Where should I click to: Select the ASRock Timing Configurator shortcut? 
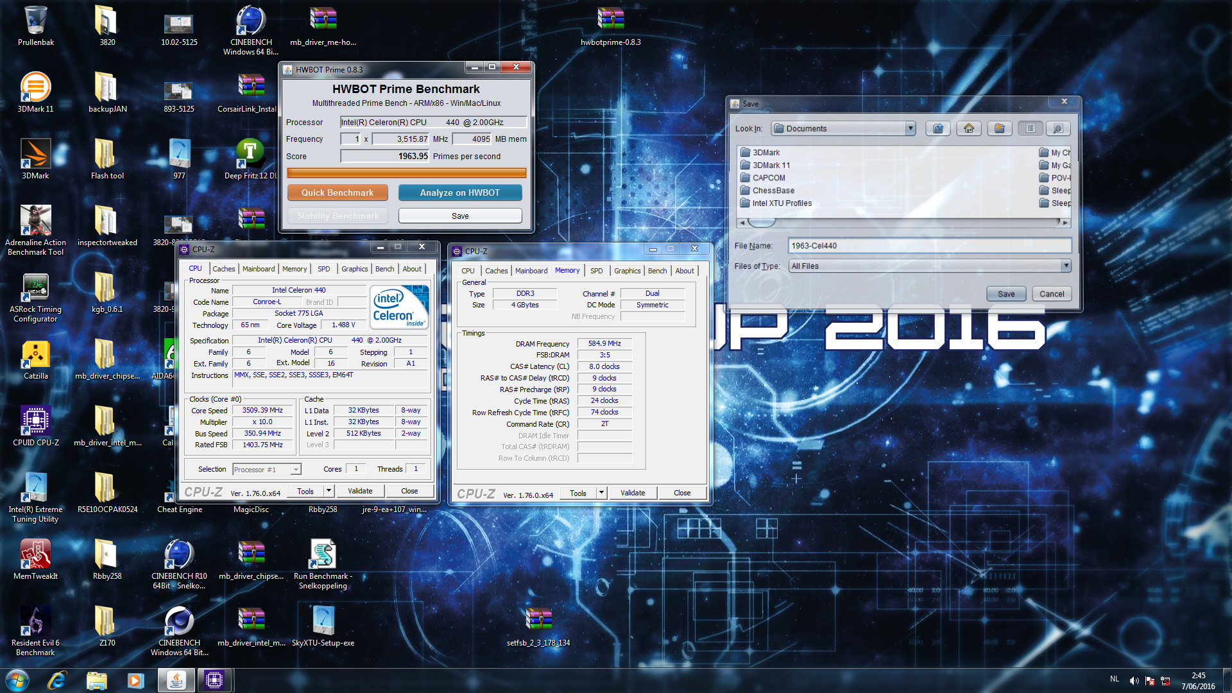36,298
